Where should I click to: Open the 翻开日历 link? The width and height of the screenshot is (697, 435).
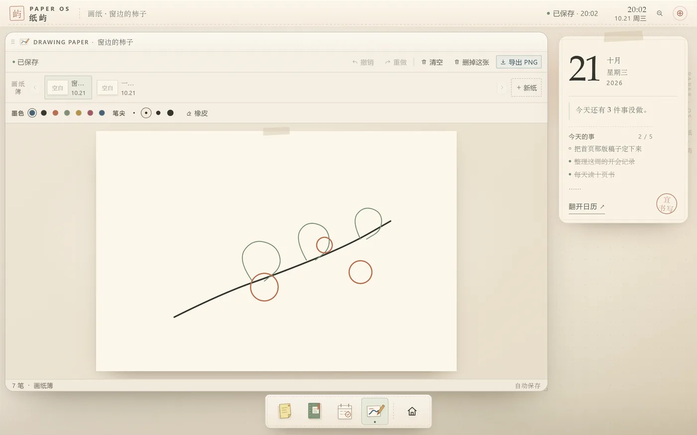click(x=586, y=207)
